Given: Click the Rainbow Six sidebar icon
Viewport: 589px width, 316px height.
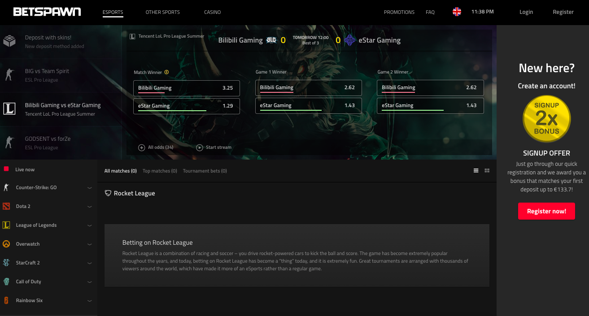Looking at the screenshot, I should (x=6, y=300).
